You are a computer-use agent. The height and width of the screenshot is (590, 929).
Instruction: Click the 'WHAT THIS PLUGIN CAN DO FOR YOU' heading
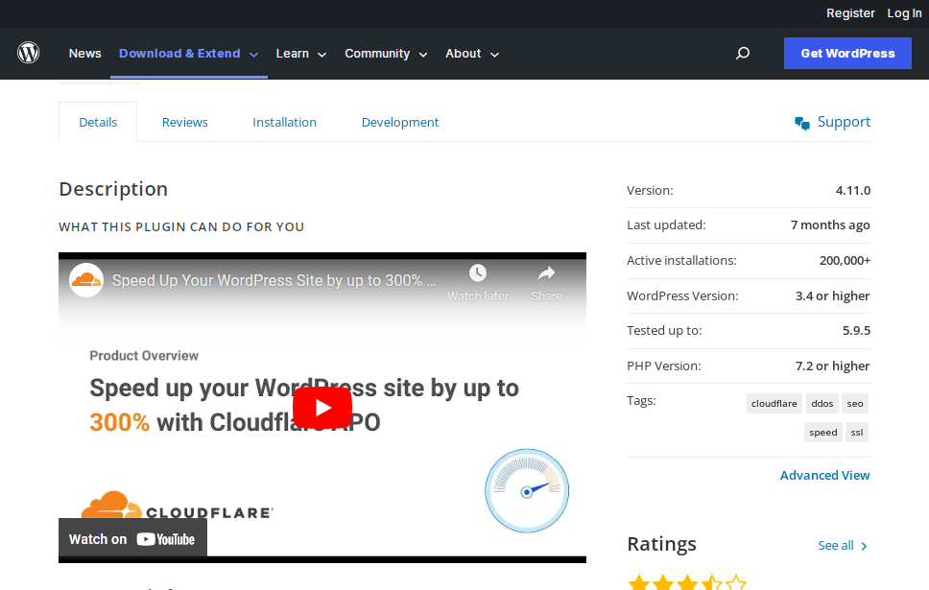coord(181,226)
